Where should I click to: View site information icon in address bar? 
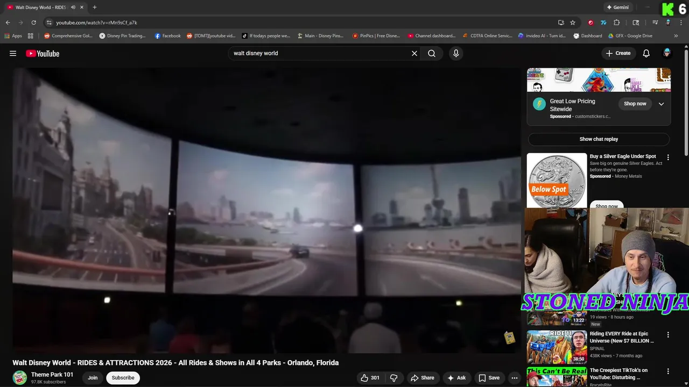(x=49, y=23)
